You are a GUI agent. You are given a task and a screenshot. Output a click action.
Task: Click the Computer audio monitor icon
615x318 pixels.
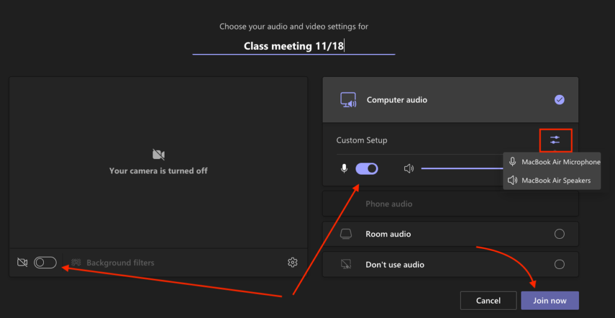click(348, 100)
